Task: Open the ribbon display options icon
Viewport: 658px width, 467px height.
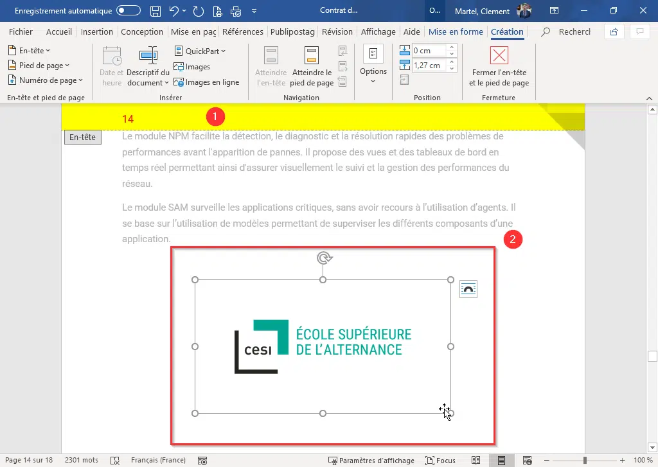Action: coord(554,11)
